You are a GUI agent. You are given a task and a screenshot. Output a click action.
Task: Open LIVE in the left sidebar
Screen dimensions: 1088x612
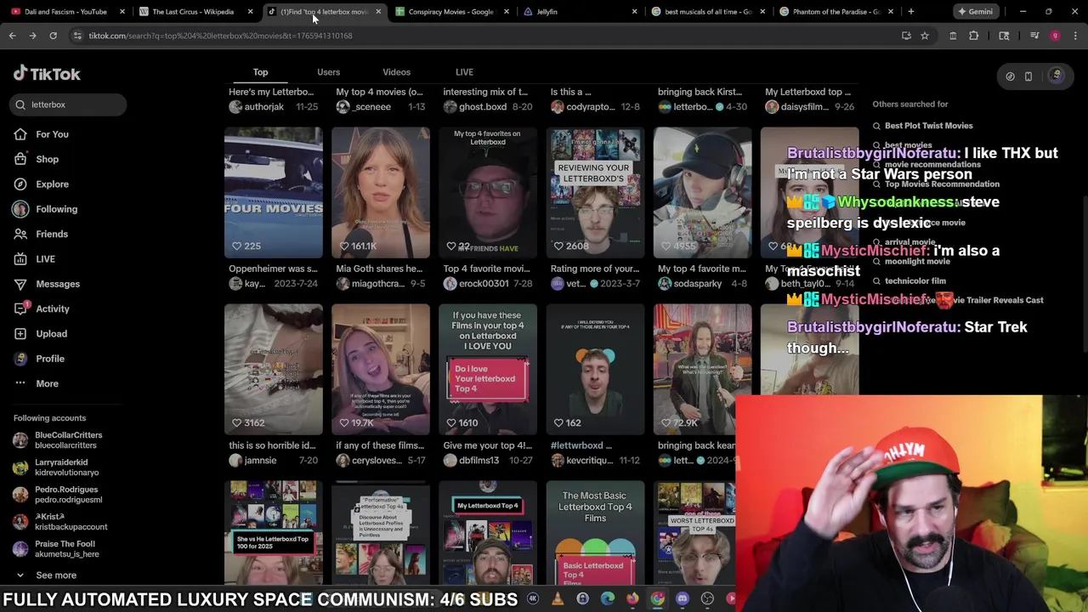[45, 258]
